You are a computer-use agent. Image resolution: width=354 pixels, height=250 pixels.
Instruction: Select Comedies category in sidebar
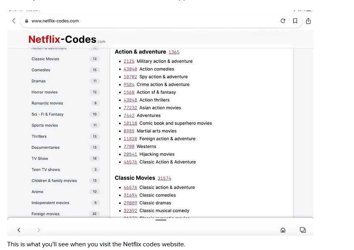(x=41, y=70)
